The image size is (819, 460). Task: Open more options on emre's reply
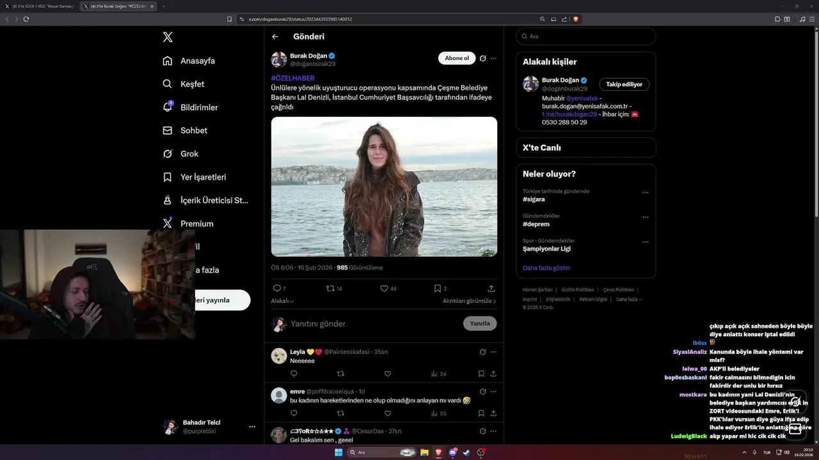[493, 391]
